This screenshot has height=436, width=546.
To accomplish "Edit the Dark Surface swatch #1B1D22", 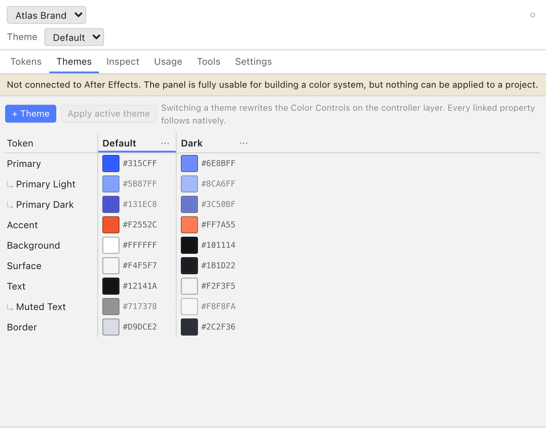I will pos(189,266).
